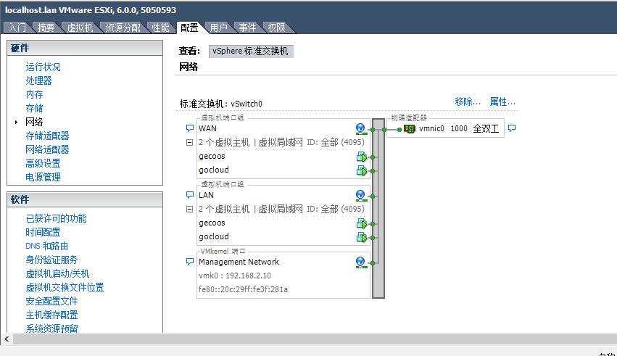Image resolution: width=617 pixels, height=356 pixels.
Task: Select 网络 in hardware list
Action: coord(34,122)
